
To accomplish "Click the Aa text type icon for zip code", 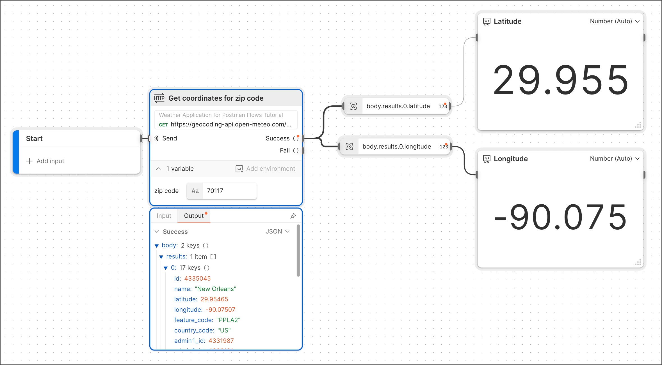I will pos(195,191).
